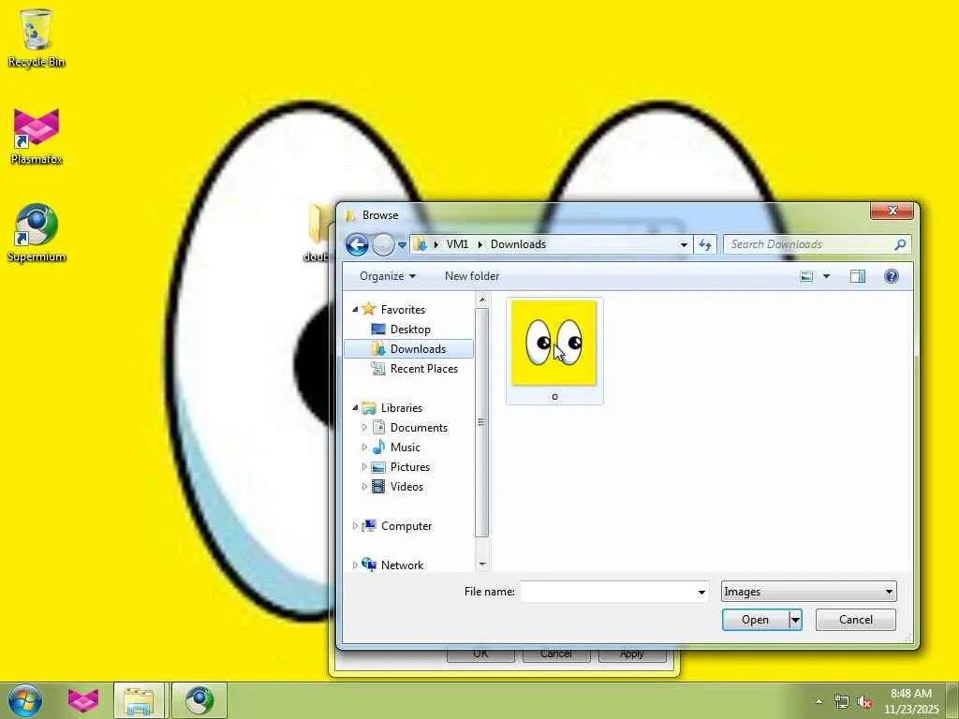Open the Windows Start menu

coord(25,700)
